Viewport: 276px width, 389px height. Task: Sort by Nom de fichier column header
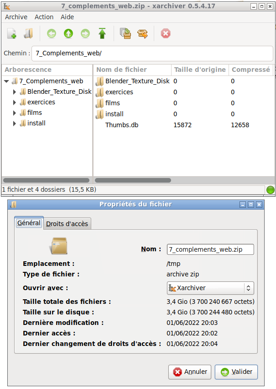(132, 70)
